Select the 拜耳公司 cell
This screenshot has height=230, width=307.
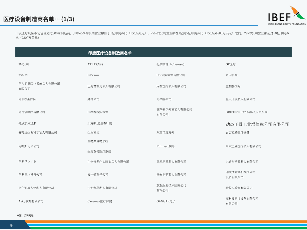93,99
